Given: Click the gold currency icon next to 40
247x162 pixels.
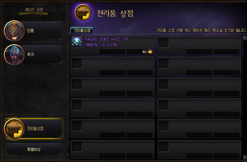Looking at the screenshot, I should tap(150, 52).
